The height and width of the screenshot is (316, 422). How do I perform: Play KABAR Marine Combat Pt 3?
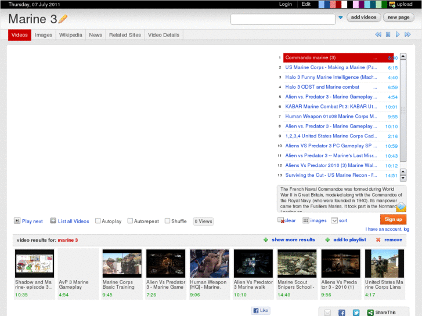tap(331, 107)
